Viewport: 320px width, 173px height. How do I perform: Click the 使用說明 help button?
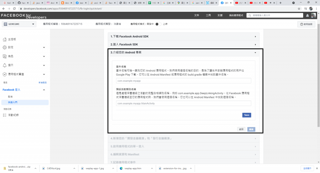click(306, 24)
